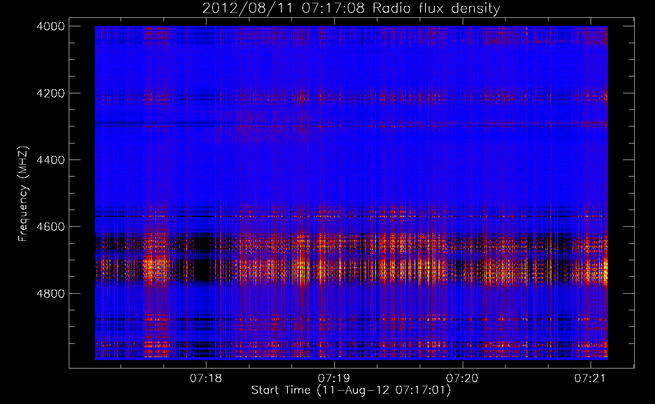Select the 4800 frequency tick label
The height and width of the screenshot is (404, 655).
51,294
